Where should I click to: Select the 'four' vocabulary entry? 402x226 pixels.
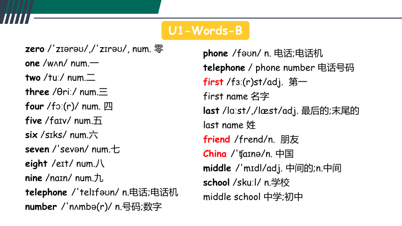point(69,106)
